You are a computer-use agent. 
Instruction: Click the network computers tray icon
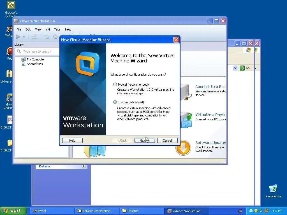point(251,211)
